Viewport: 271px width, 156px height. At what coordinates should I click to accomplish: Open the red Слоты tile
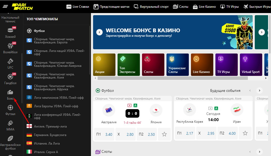point(153,65)
